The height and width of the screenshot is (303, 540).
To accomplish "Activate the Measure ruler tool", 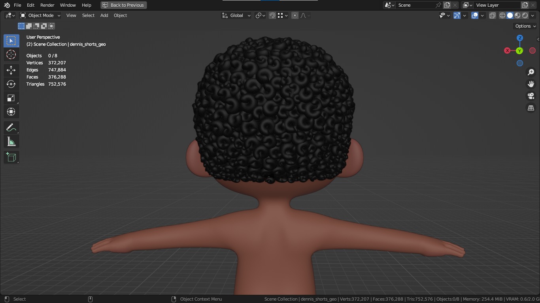I will pyautogui.click(x=11, y=141).
